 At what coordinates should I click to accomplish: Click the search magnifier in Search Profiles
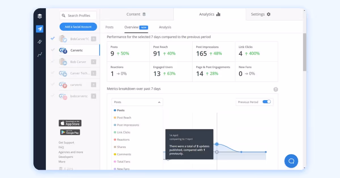click(63, 15)
